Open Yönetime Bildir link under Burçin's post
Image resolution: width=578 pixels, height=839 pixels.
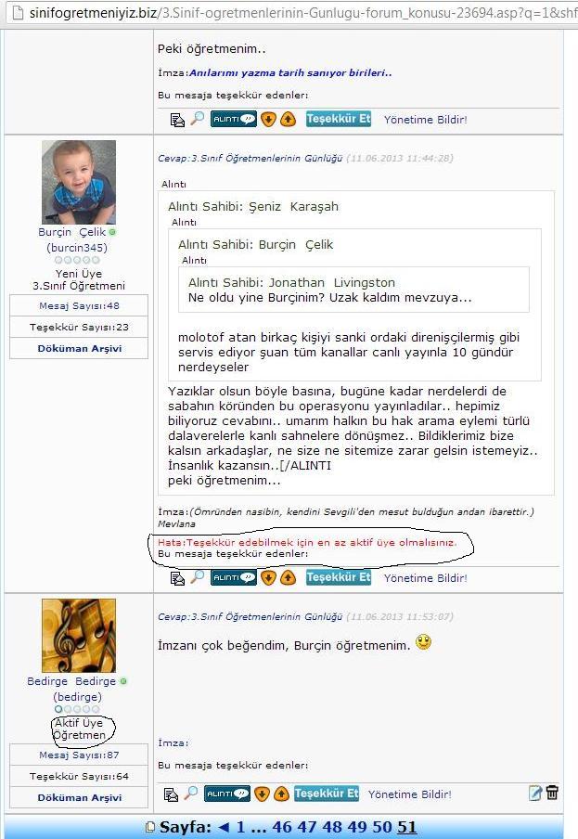point(426,578)
